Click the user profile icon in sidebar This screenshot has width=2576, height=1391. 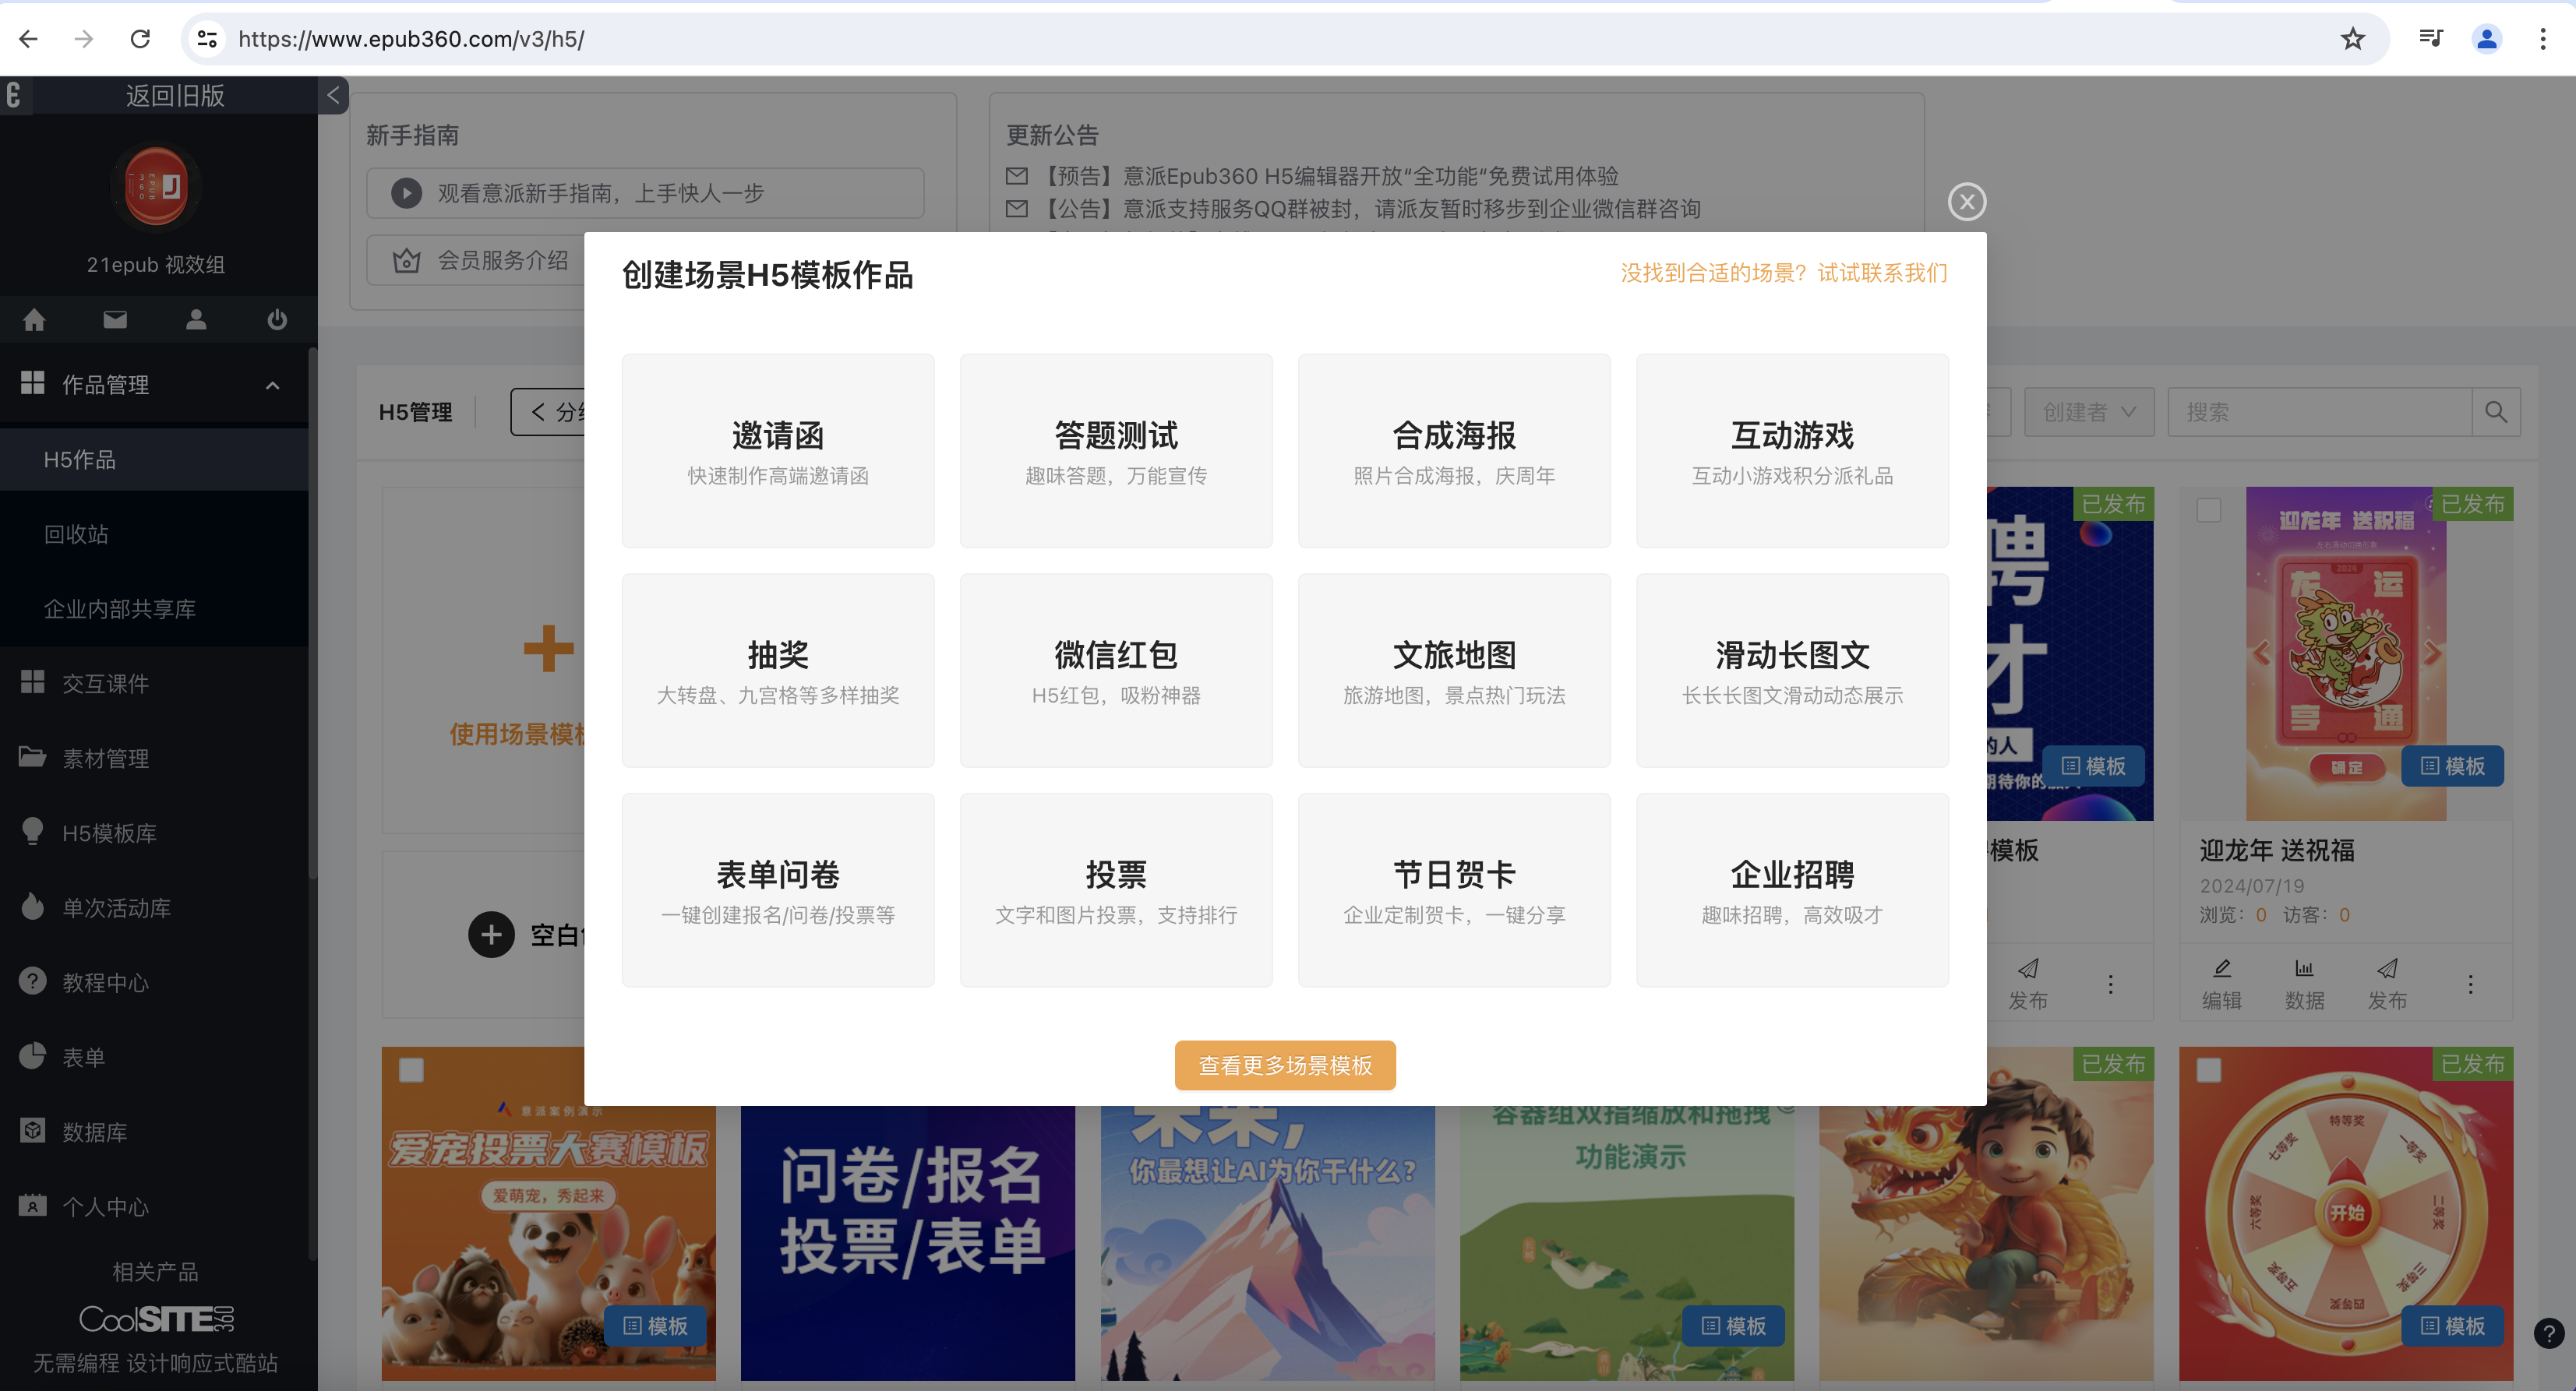pyautogui.click(x=196, y=319)
